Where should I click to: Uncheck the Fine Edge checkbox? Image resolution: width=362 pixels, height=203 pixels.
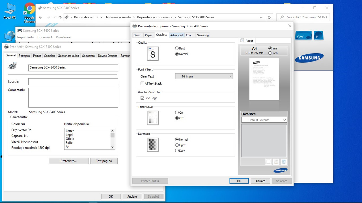[x=149, y=98]
